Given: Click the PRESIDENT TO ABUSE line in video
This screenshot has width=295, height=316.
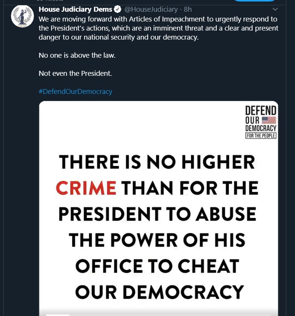Looking at the screenshot, I should 157,214.
